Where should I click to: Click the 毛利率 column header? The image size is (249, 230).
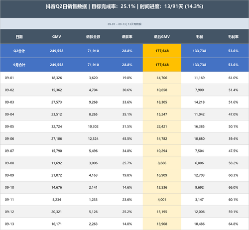tap(233, 37)
